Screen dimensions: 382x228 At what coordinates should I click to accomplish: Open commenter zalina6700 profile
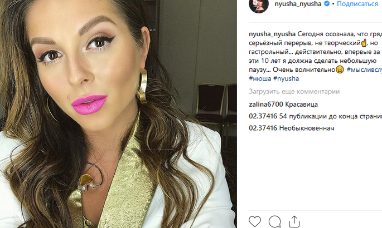coord(266,105)
